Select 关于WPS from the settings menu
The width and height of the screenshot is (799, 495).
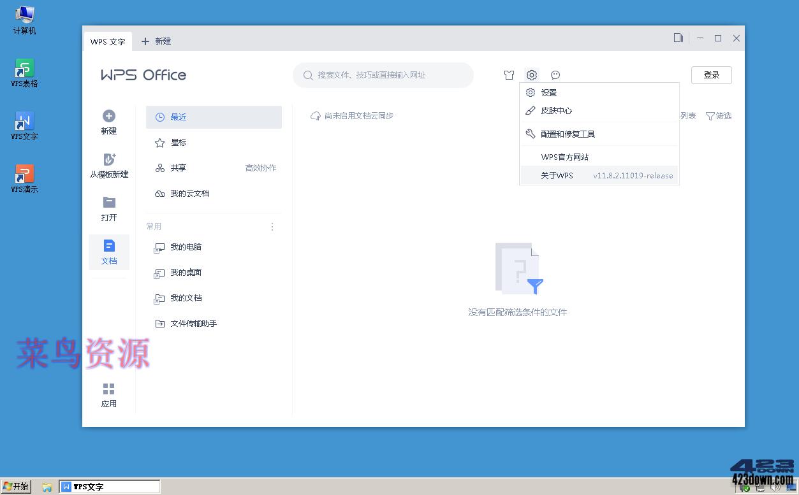pos(557,175)
